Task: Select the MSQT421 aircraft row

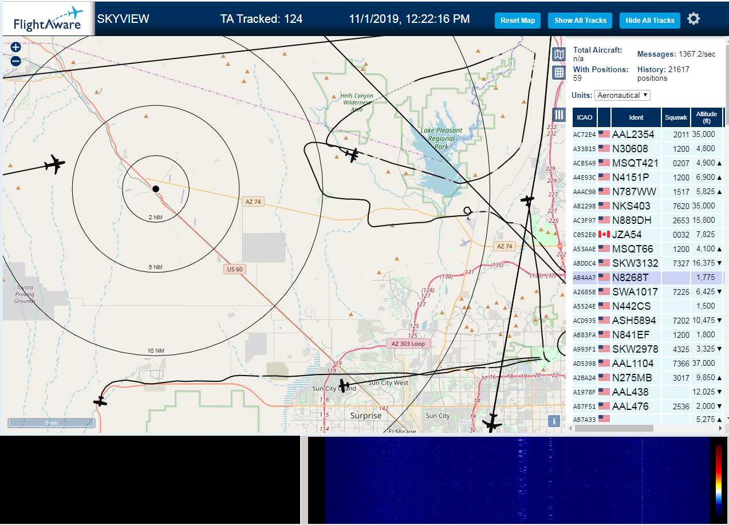Action: 648,163
